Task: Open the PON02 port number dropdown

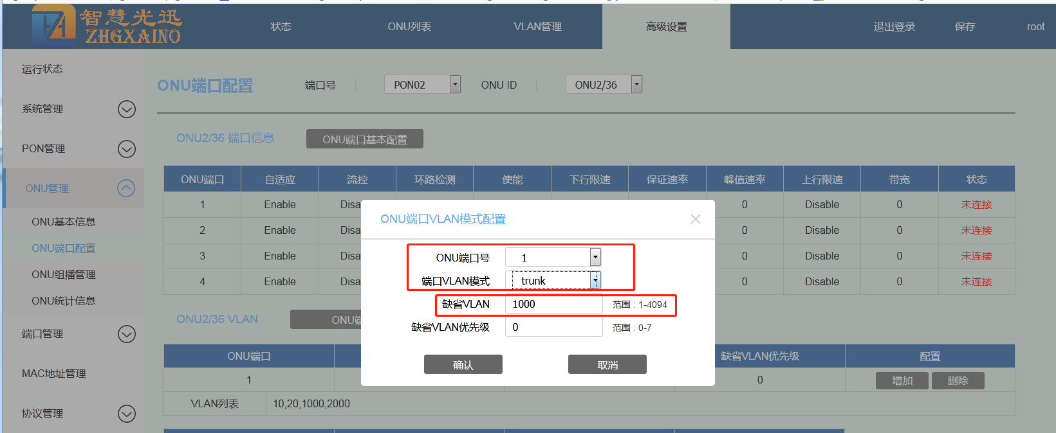Action: click(455, 84)
